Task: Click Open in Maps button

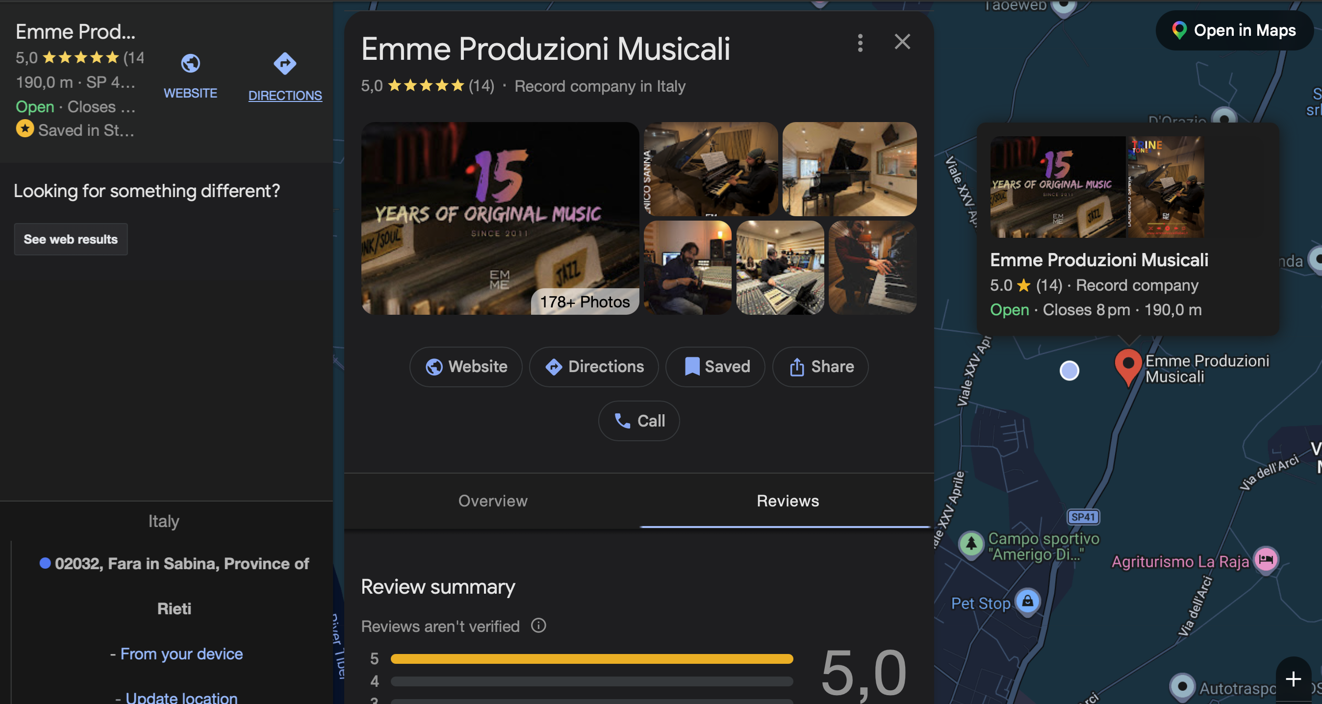Action: (1234, 30)
